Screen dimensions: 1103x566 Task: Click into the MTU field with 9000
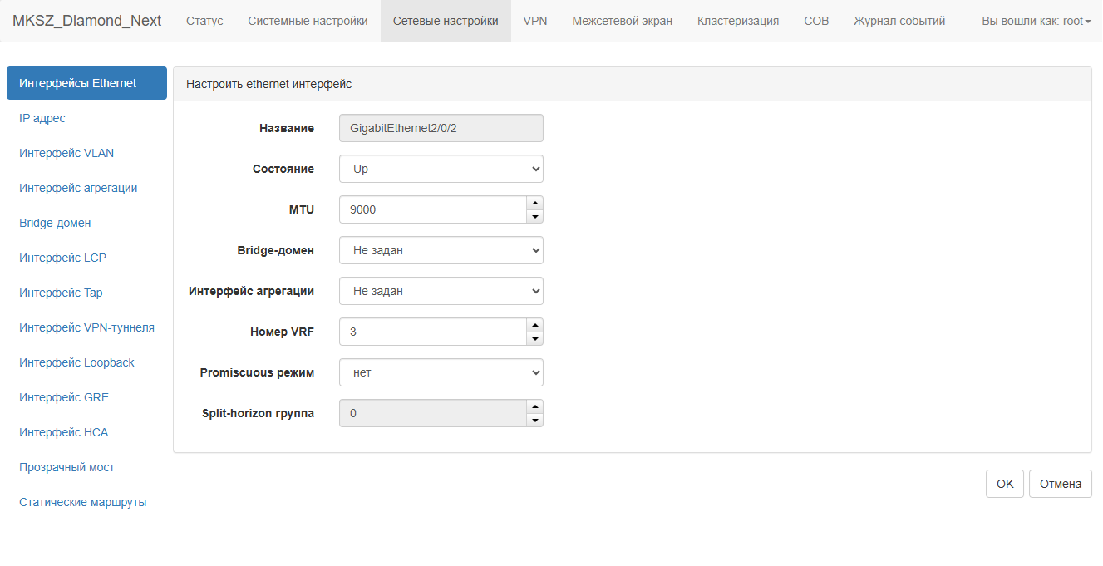[433, 209]
